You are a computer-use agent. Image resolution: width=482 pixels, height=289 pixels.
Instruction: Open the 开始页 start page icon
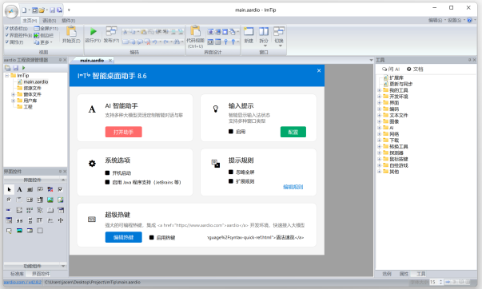tap(71, 31)
